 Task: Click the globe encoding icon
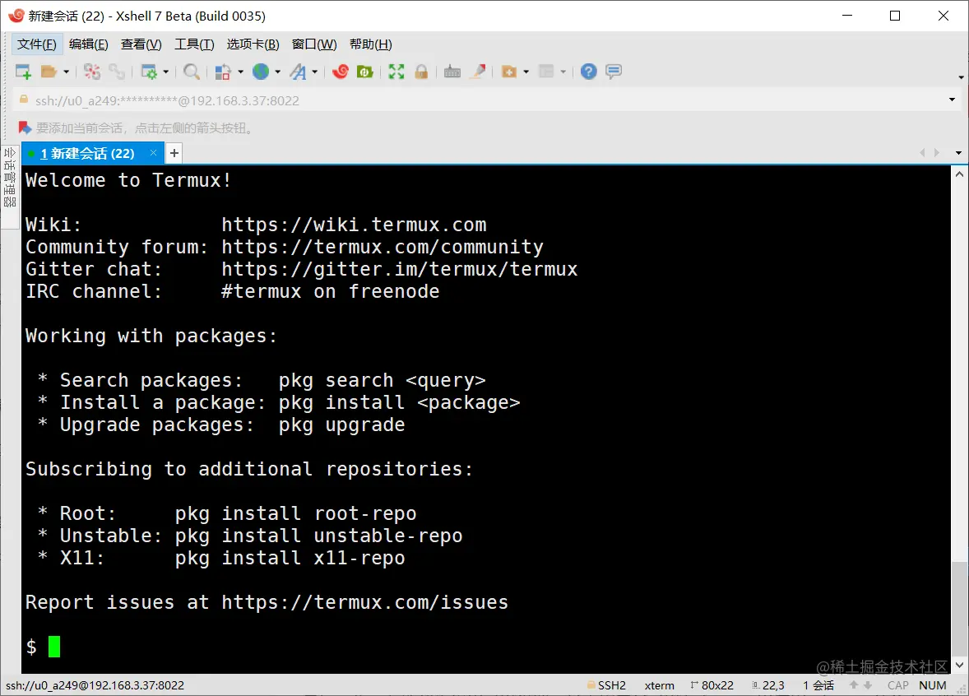[x=261, y=72]
